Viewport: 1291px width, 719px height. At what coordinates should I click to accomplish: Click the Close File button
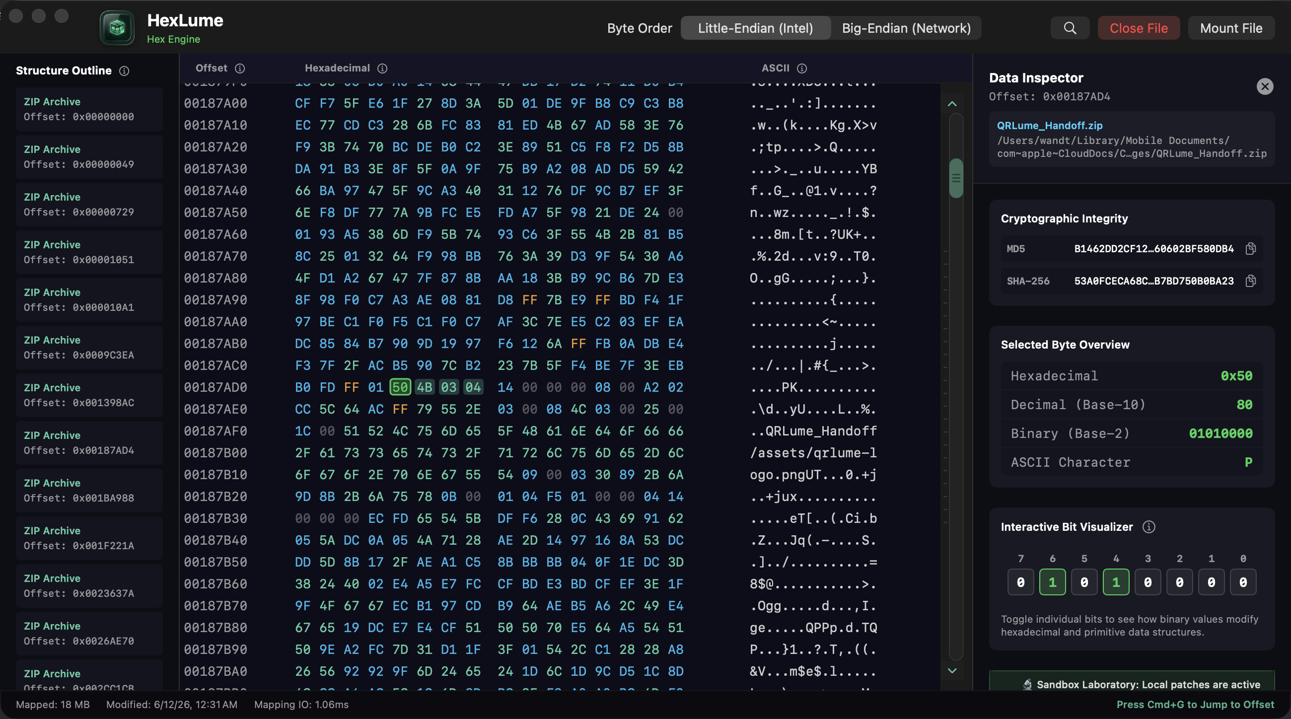[1139, 28]
